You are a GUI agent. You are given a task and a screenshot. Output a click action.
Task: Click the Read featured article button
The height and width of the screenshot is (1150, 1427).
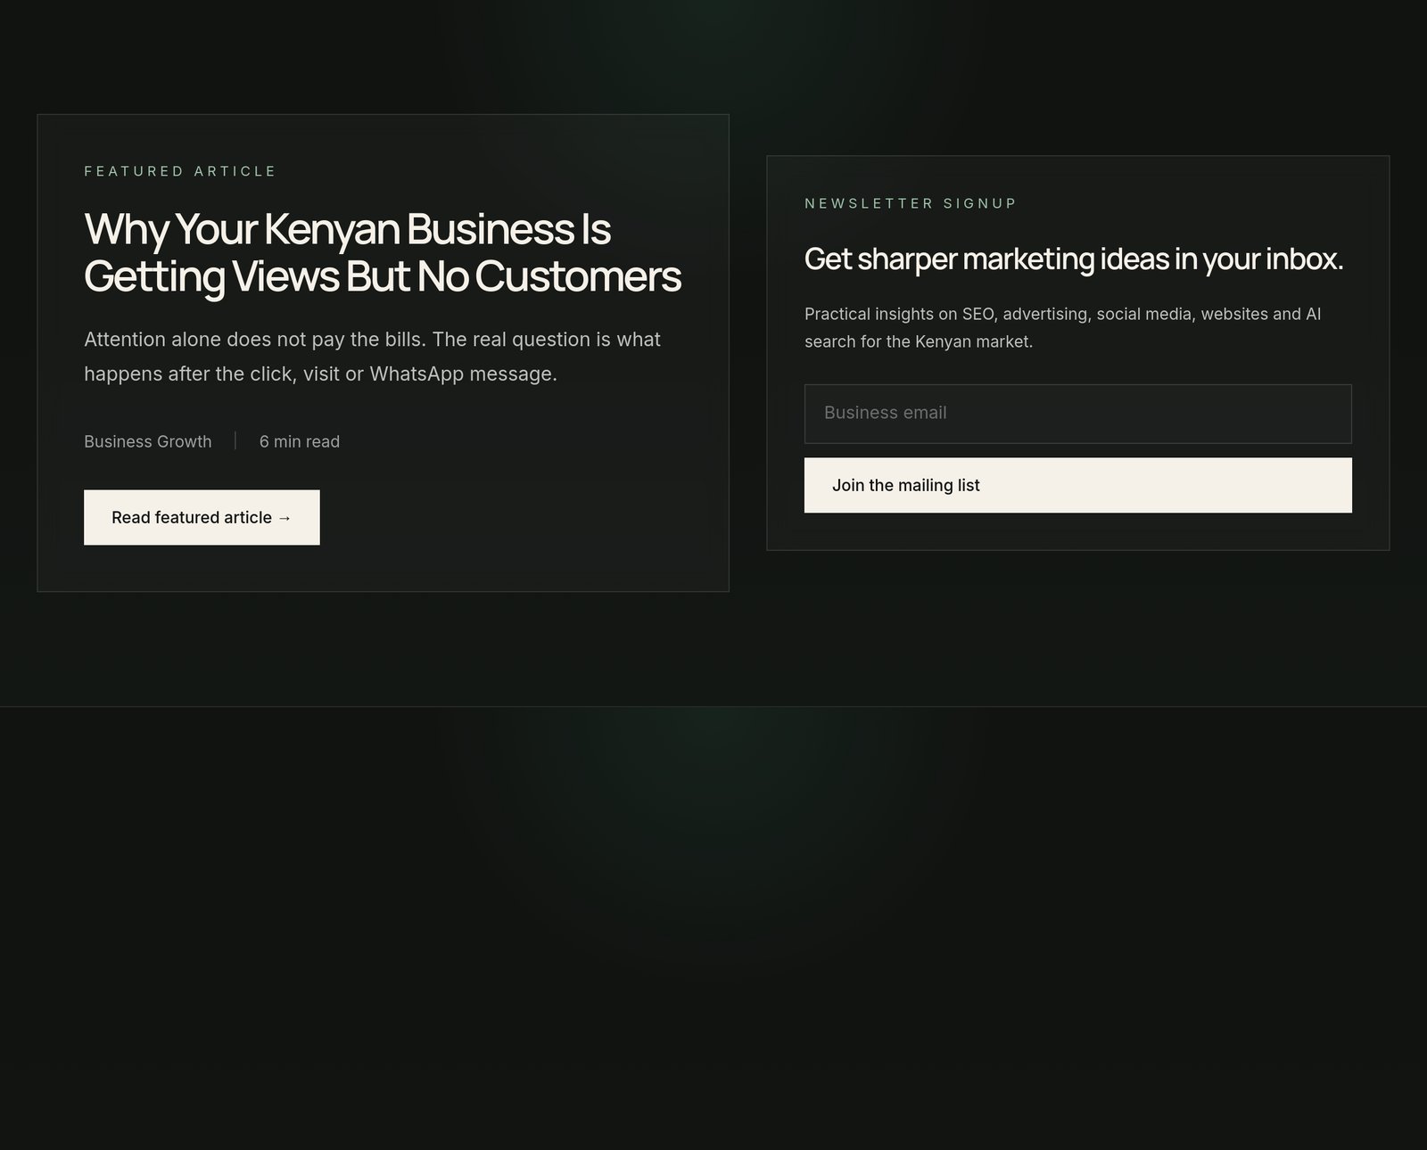point(202,517)
